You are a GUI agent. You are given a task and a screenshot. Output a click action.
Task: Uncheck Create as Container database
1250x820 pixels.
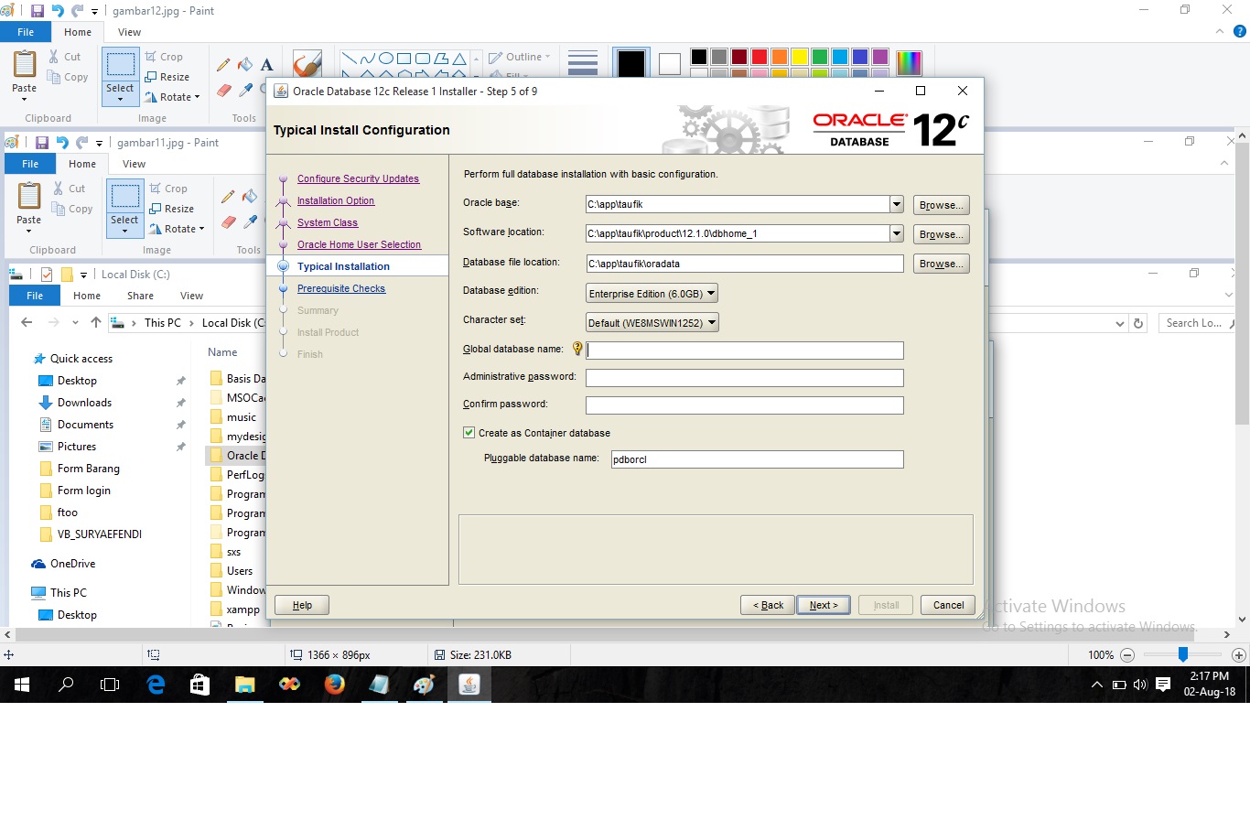coord(469,432)
